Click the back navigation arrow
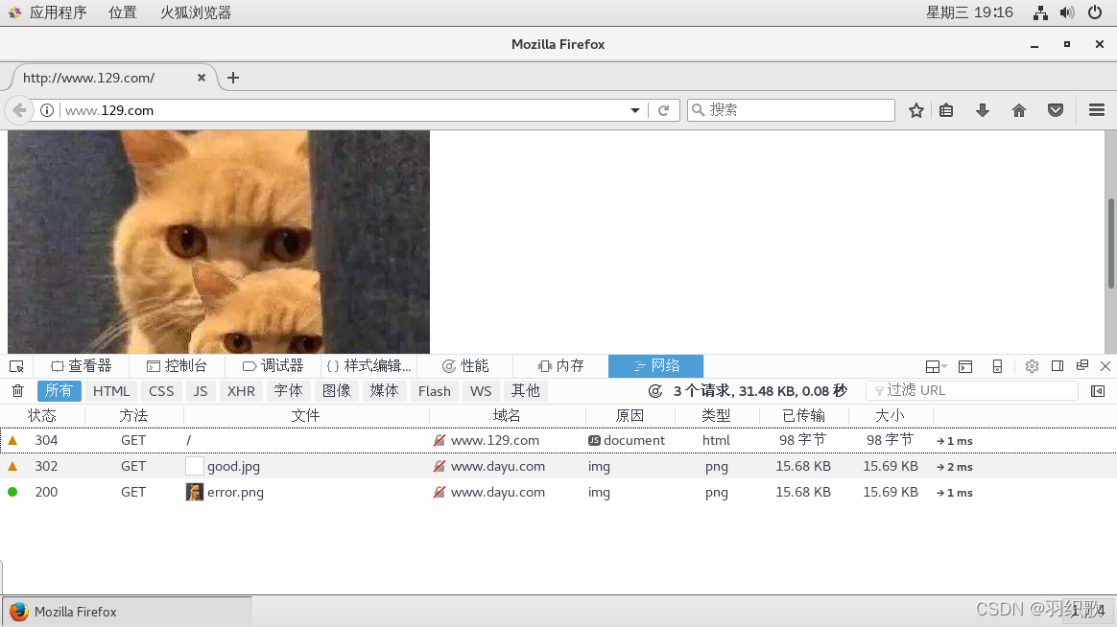Image resolution: width=1117 pixels, height=627 pixels. pyautogui.click(x=19, y=110)
